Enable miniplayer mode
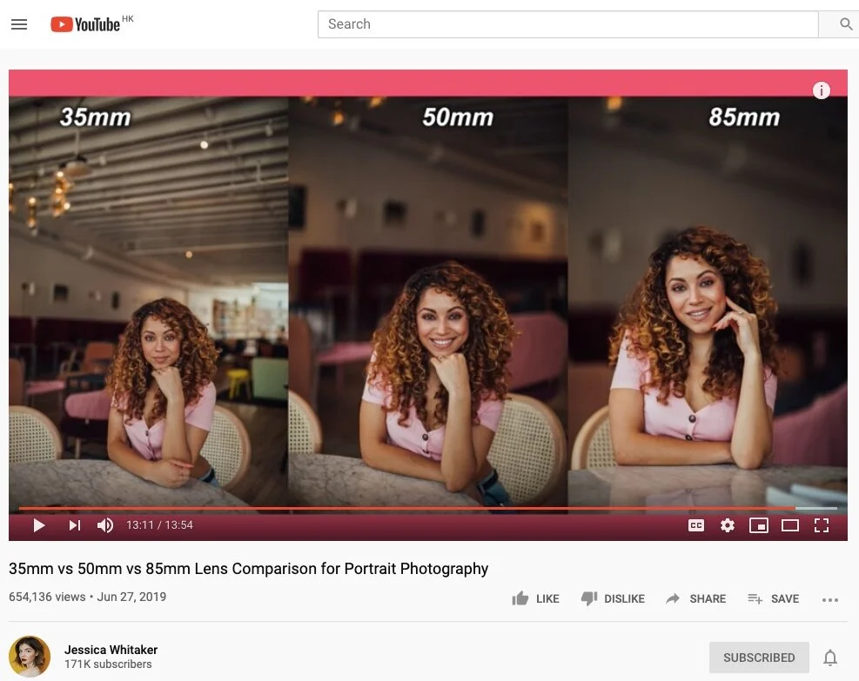The height and width of the screenshot is (681, 859). coord(758,525)
